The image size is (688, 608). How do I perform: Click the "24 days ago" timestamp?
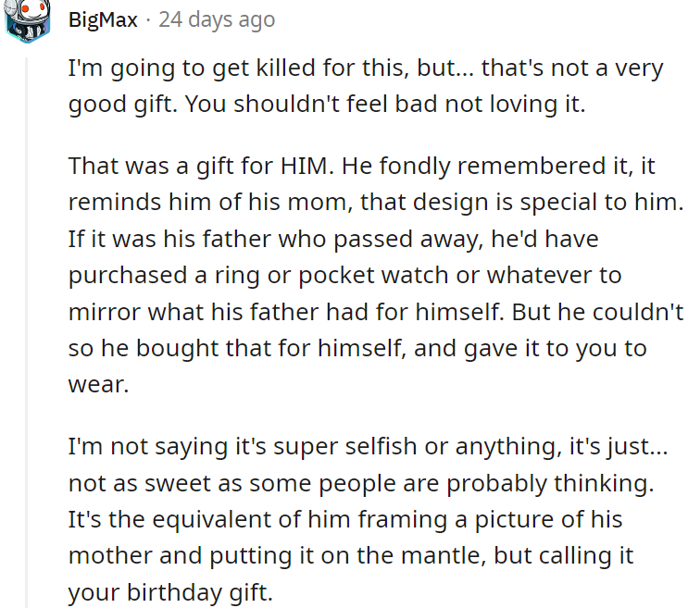(x=217, y=19)
